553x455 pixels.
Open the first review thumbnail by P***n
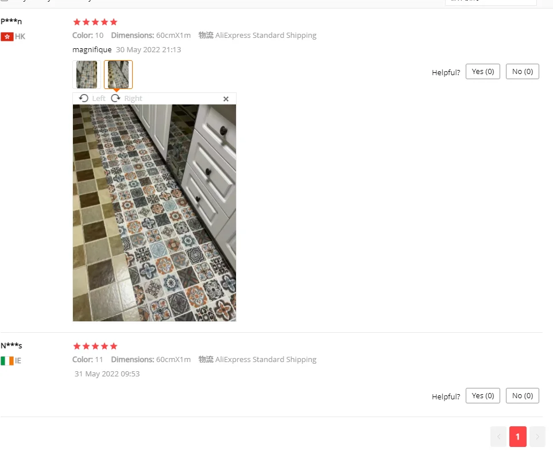[x=87, y=75]
